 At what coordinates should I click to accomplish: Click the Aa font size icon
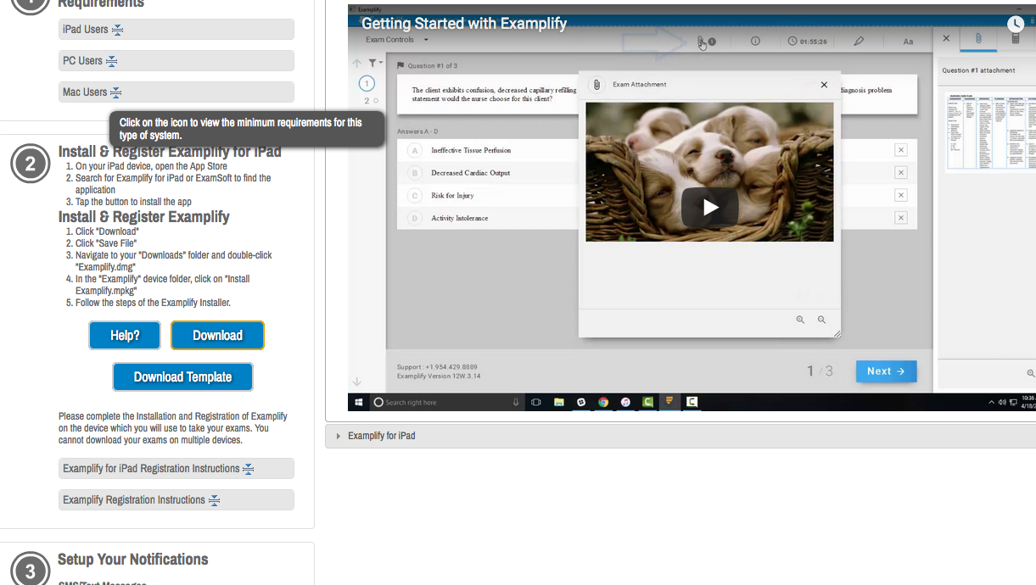pyautogui.click(x=908, y=42)
